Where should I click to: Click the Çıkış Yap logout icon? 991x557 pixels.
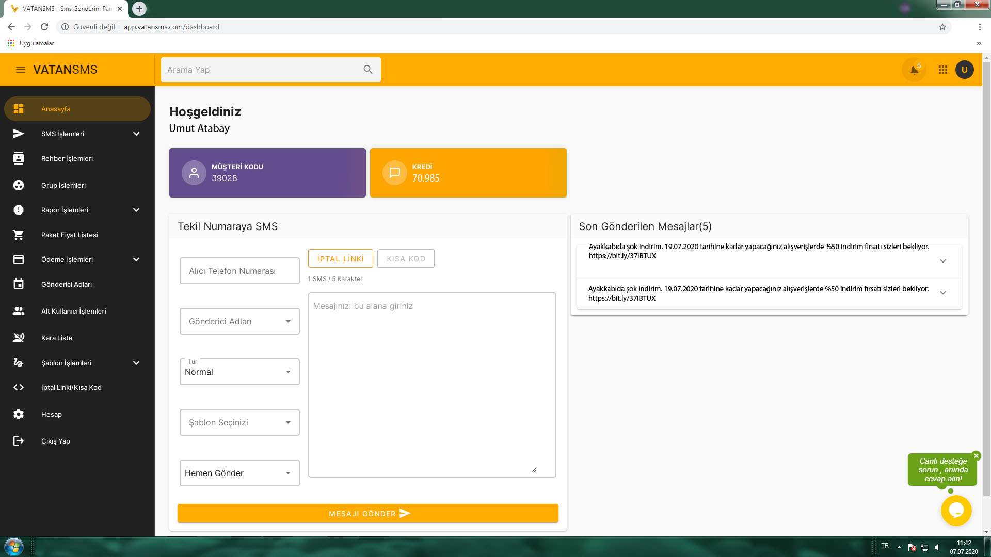point(19,441)
